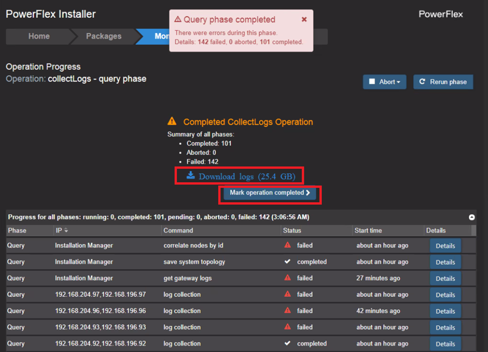Click the Phase column header
The height and width of the screenshot is (352, 488).
pyautogui.click(x=17, y=231)
